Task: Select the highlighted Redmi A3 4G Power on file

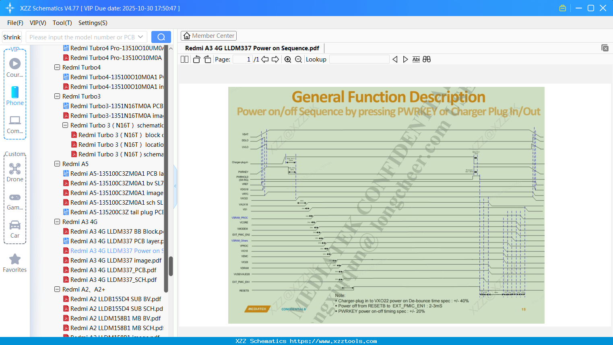Action: coord(114,251)
